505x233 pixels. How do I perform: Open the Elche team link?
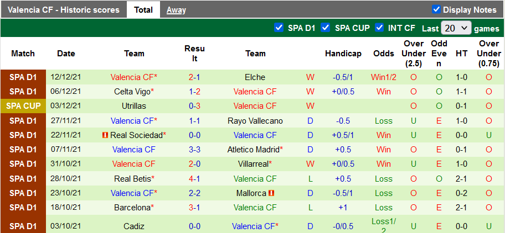click(255, 77)
